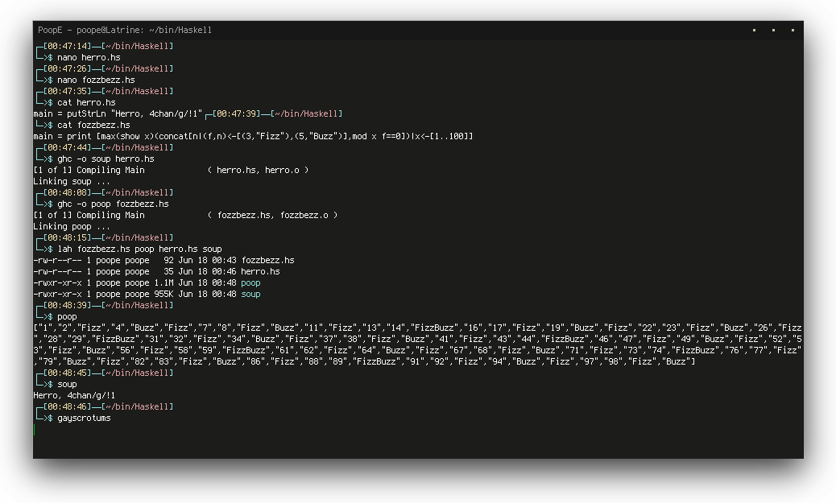
Task: Click the 'lah fozzbezz.hs poop herro.hs soup' command
Action: pos(139,249)
